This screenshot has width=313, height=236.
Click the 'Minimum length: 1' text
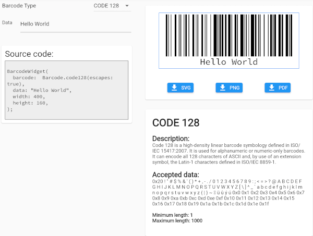[173, 215]
